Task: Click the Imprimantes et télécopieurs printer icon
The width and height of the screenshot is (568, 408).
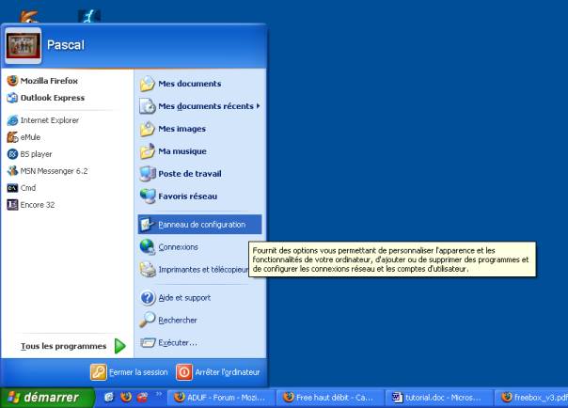Action: [x=148, y=270]
